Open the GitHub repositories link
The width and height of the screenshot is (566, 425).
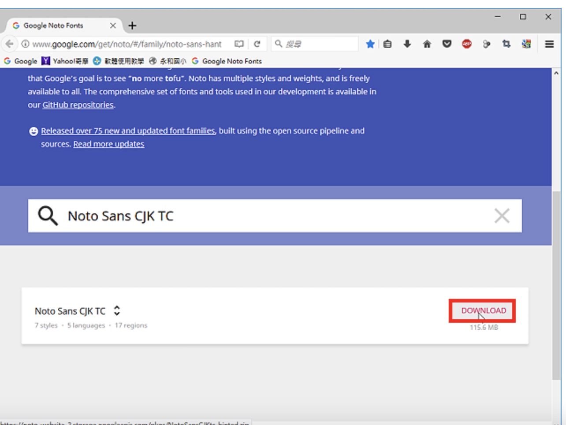78,105
